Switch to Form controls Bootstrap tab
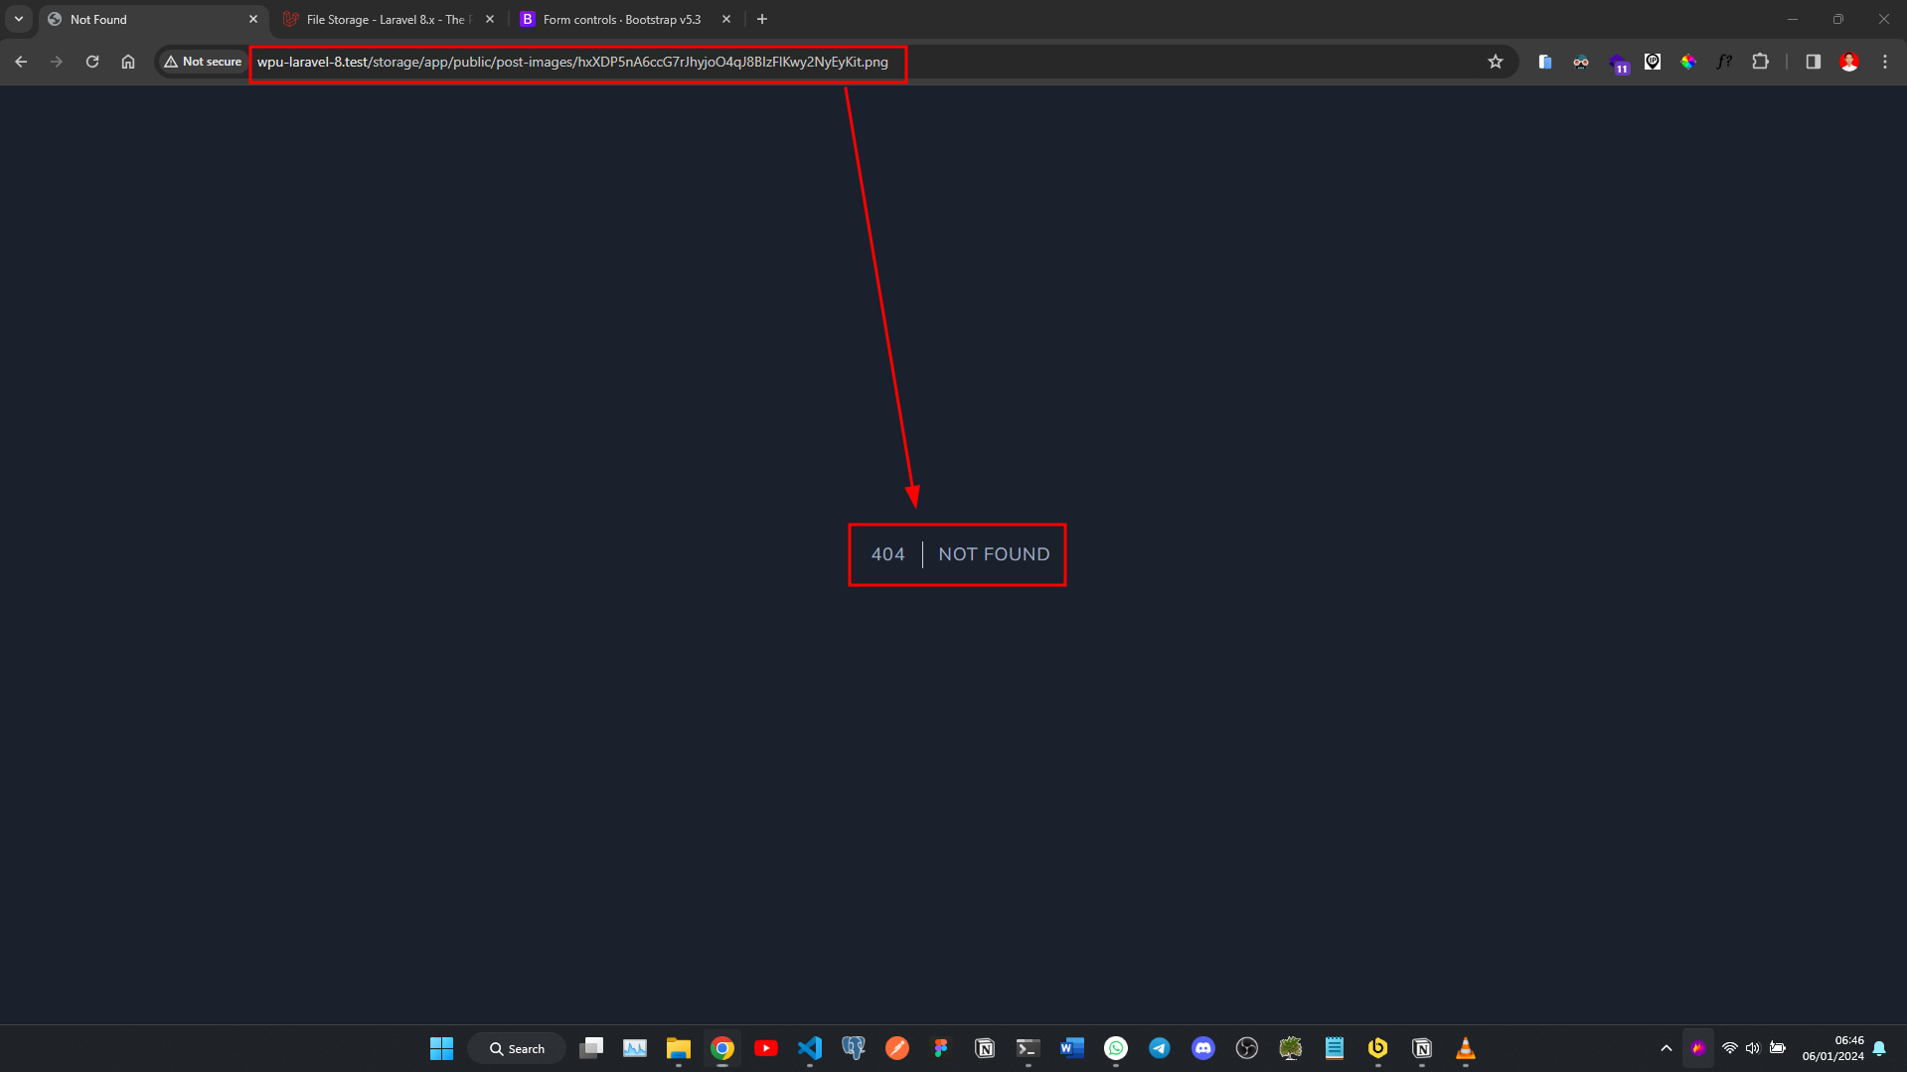 (621, 20)
